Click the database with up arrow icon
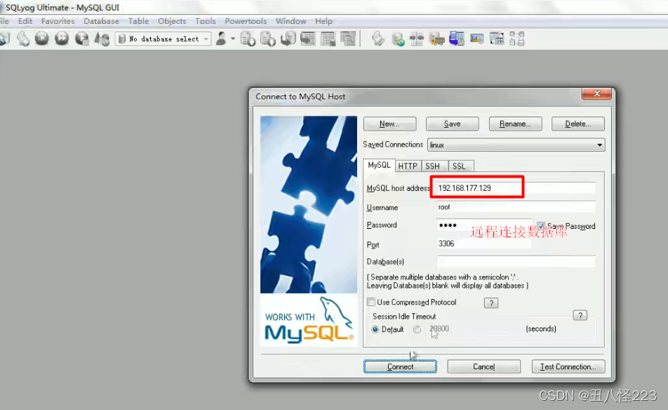Screen dimensions: 668x410 (x=267, y=39)
